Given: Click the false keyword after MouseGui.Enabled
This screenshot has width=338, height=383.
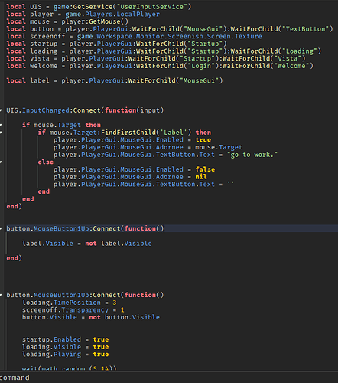Looking at the screenshot, I should 205,169.
